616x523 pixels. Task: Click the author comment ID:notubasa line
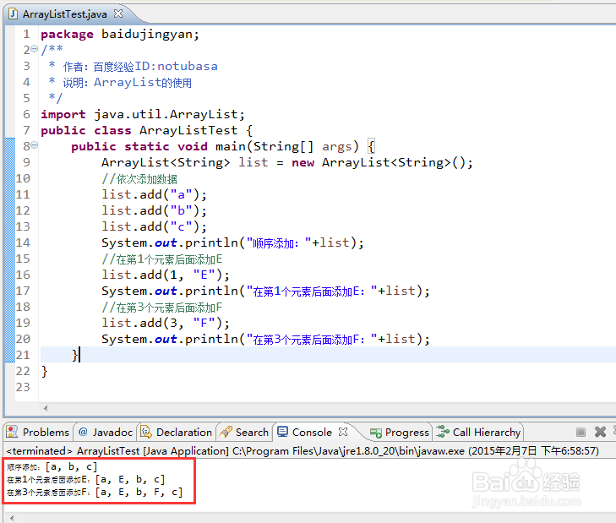point(133,66)
